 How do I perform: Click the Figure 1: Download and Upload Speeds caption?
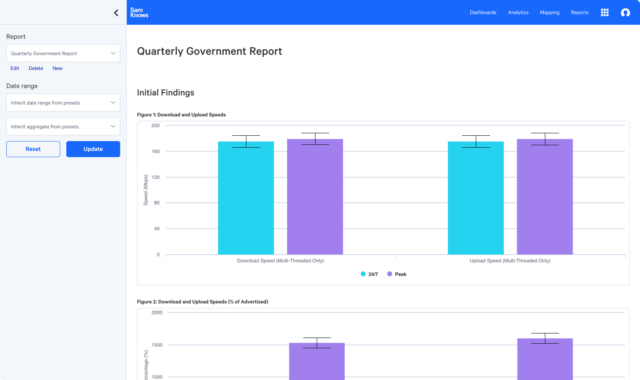(181, 115)
